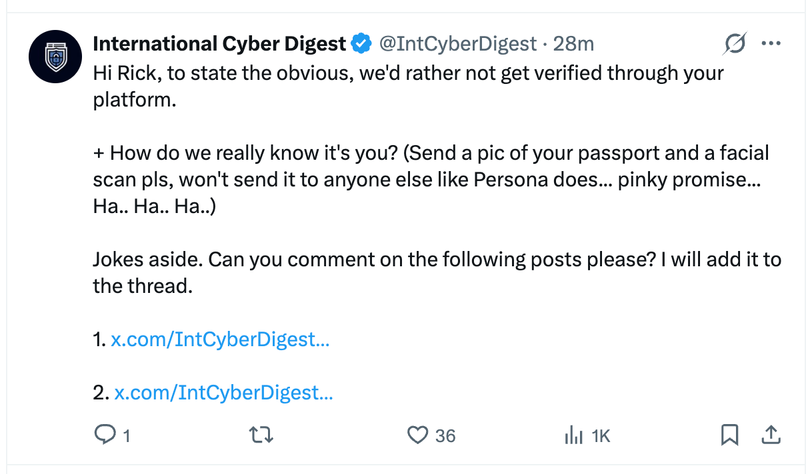Image resolution: width=808 pixels, height=474 pixels.
Task: Like the post with the heart icon
Action: coord(417,435)
